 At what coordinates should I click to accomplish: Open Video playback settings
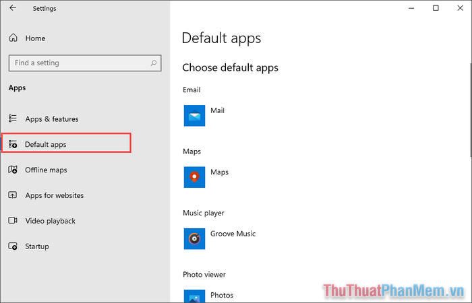click(x=51, y=221)
